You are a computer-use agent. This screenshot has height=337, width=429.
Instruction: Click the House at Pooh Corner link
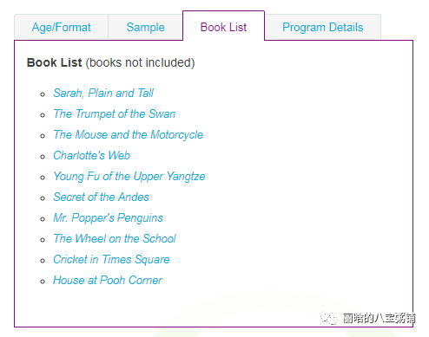(x=108, y=280)
